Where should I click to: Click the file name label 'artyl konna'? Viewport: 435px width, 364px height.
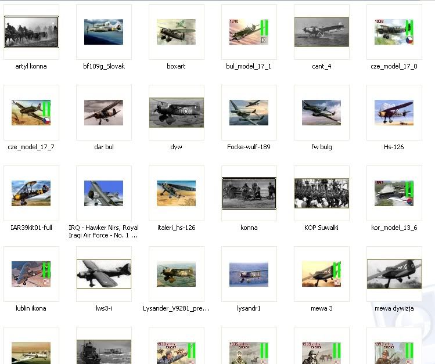(31, 66)
